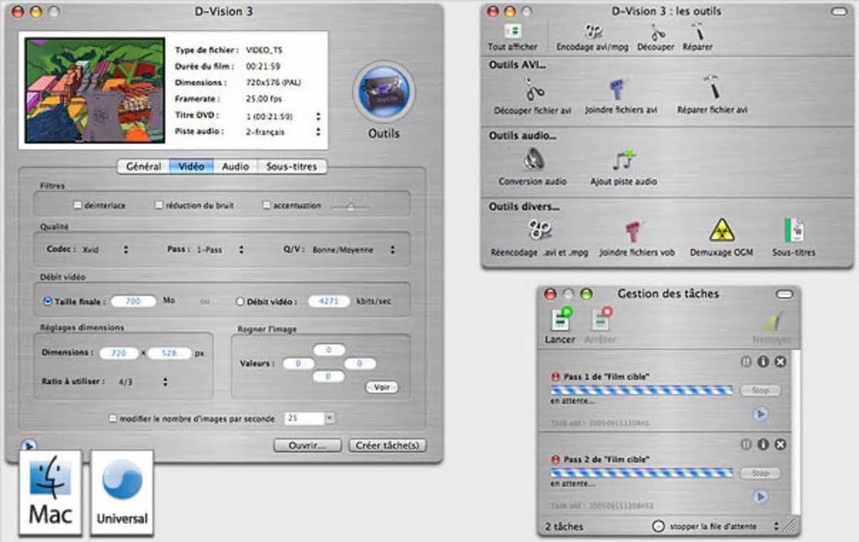Show info for Pass 1 task
The image size is (859, 542).
763,361
